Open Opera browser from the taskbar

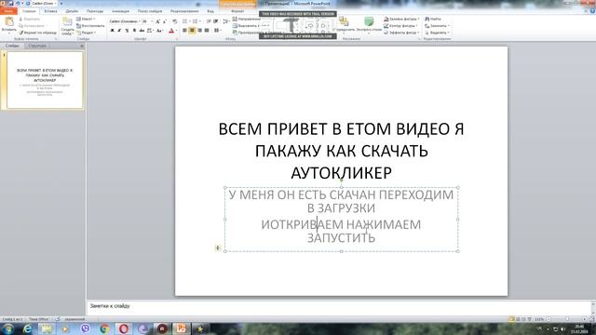click(x=124, y=328)
